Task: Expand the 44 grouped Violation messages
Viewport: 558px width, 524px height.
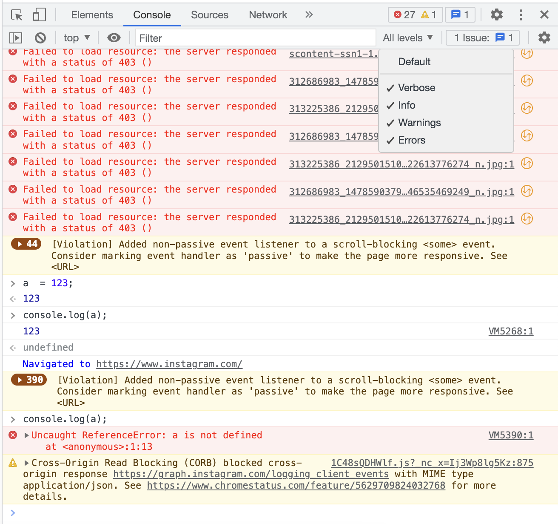Action: [26, 244]
